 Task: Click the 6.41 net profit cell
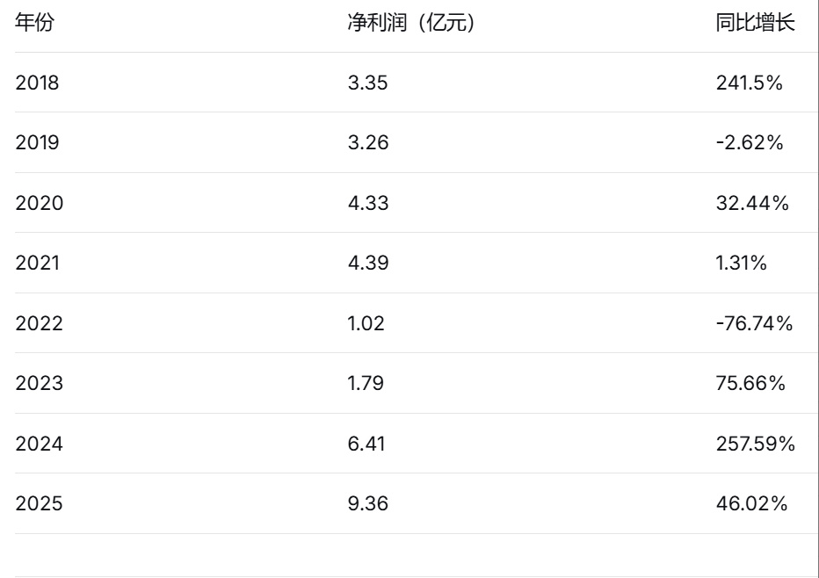[x=366, y=444]
